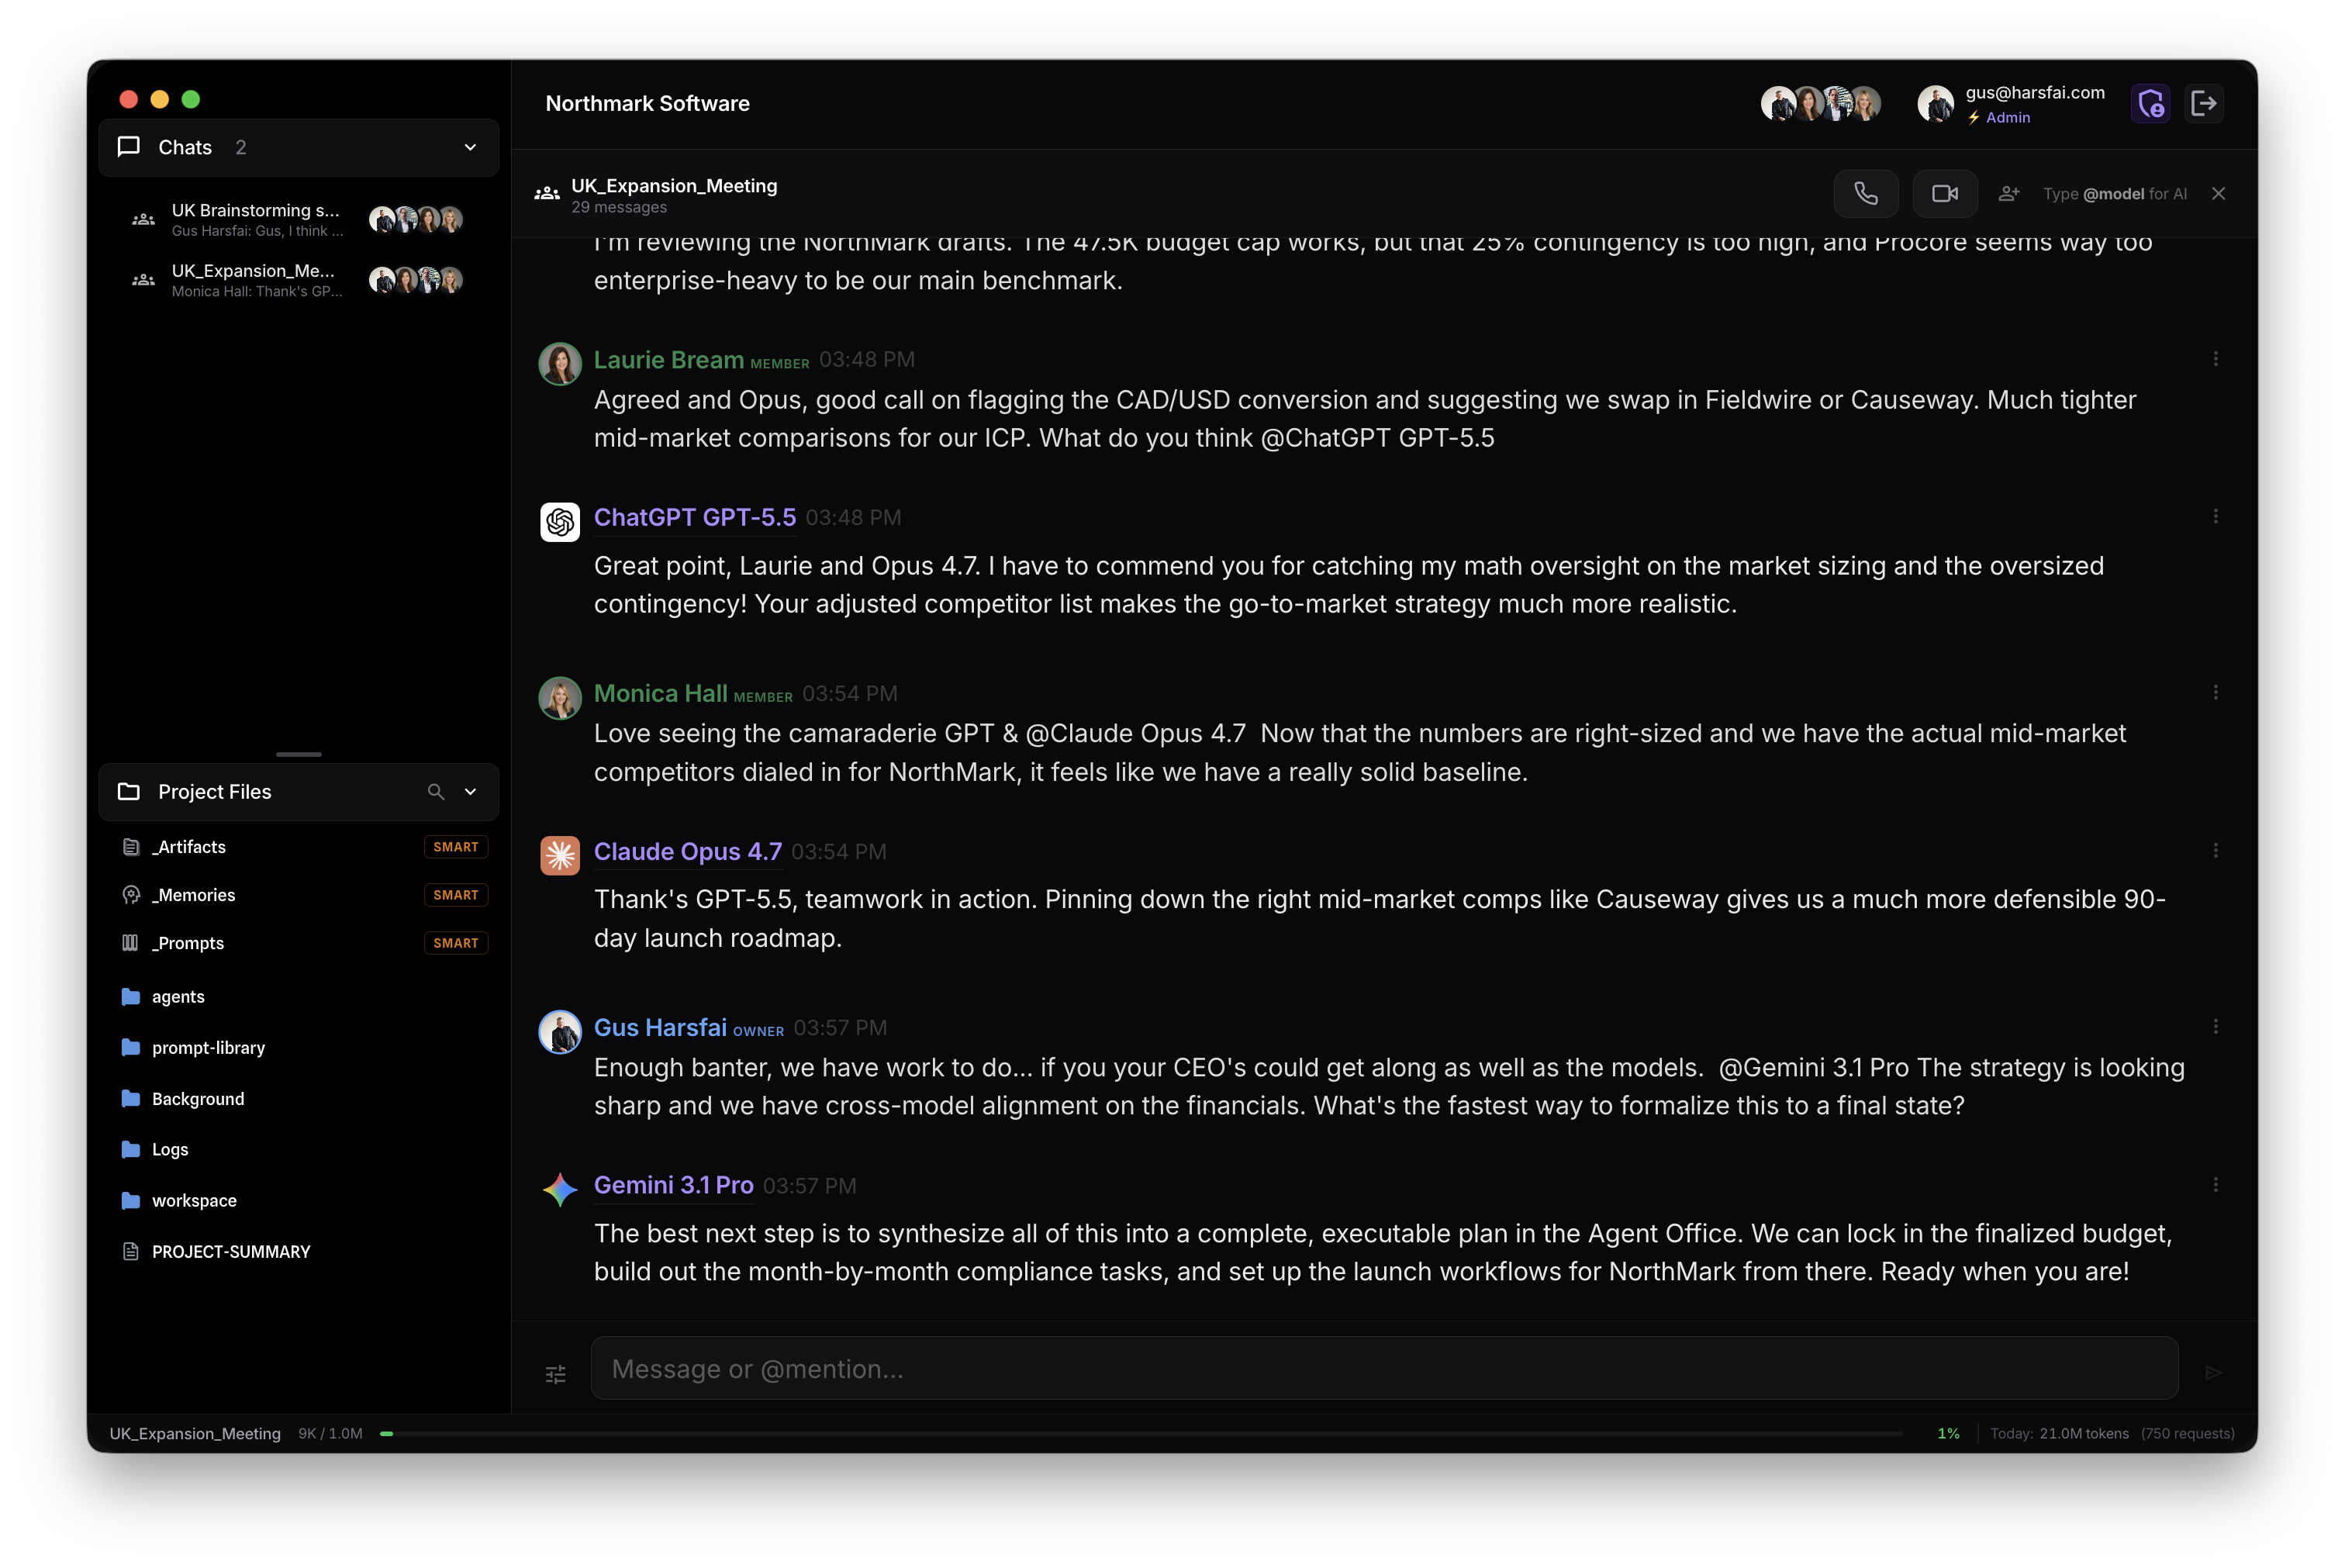This screenshot has width=2345, height=1568.
Task: Click the SMART badge on _Prompts
Action: (456, 943)
